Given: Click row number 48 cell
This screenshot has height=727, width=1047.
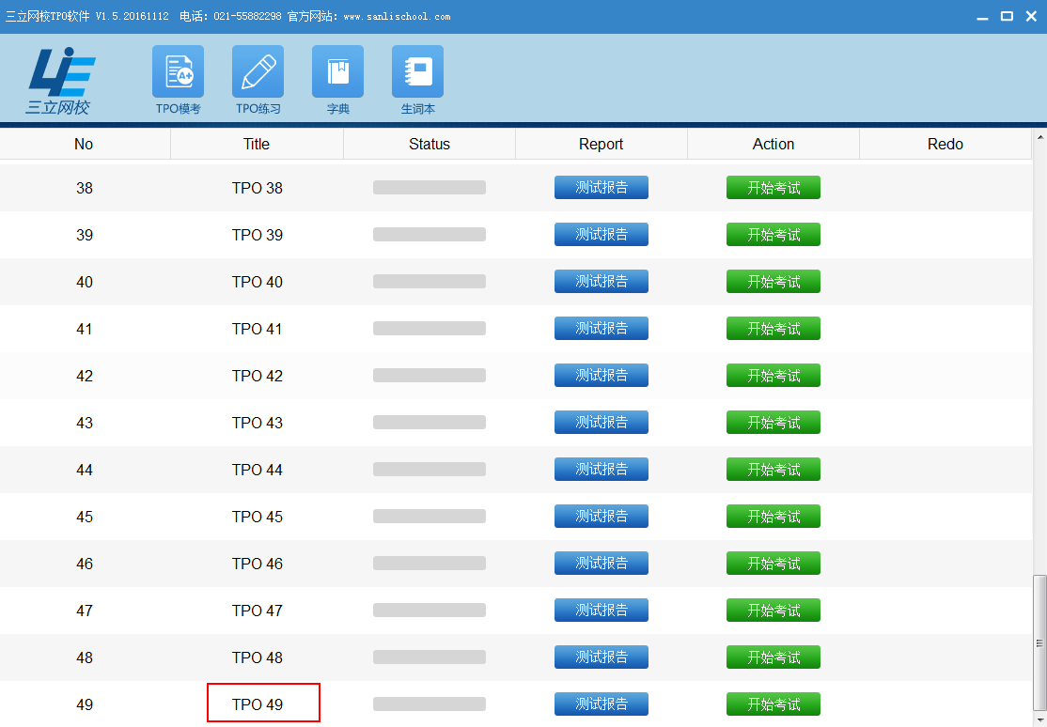Looking at the screenshot, I should [x=85, y=657].
